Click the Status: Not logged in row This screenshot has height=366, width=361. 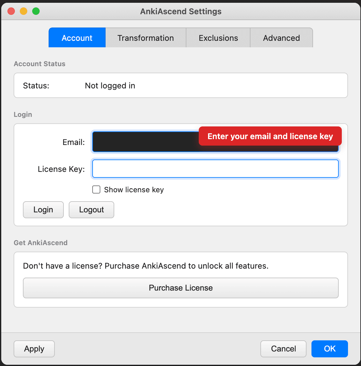click(x=180, y=86)
